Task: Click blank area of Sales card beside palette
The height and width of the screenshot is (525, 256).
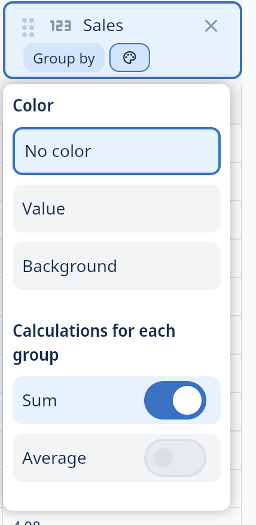Action: [x=194, y=58]
